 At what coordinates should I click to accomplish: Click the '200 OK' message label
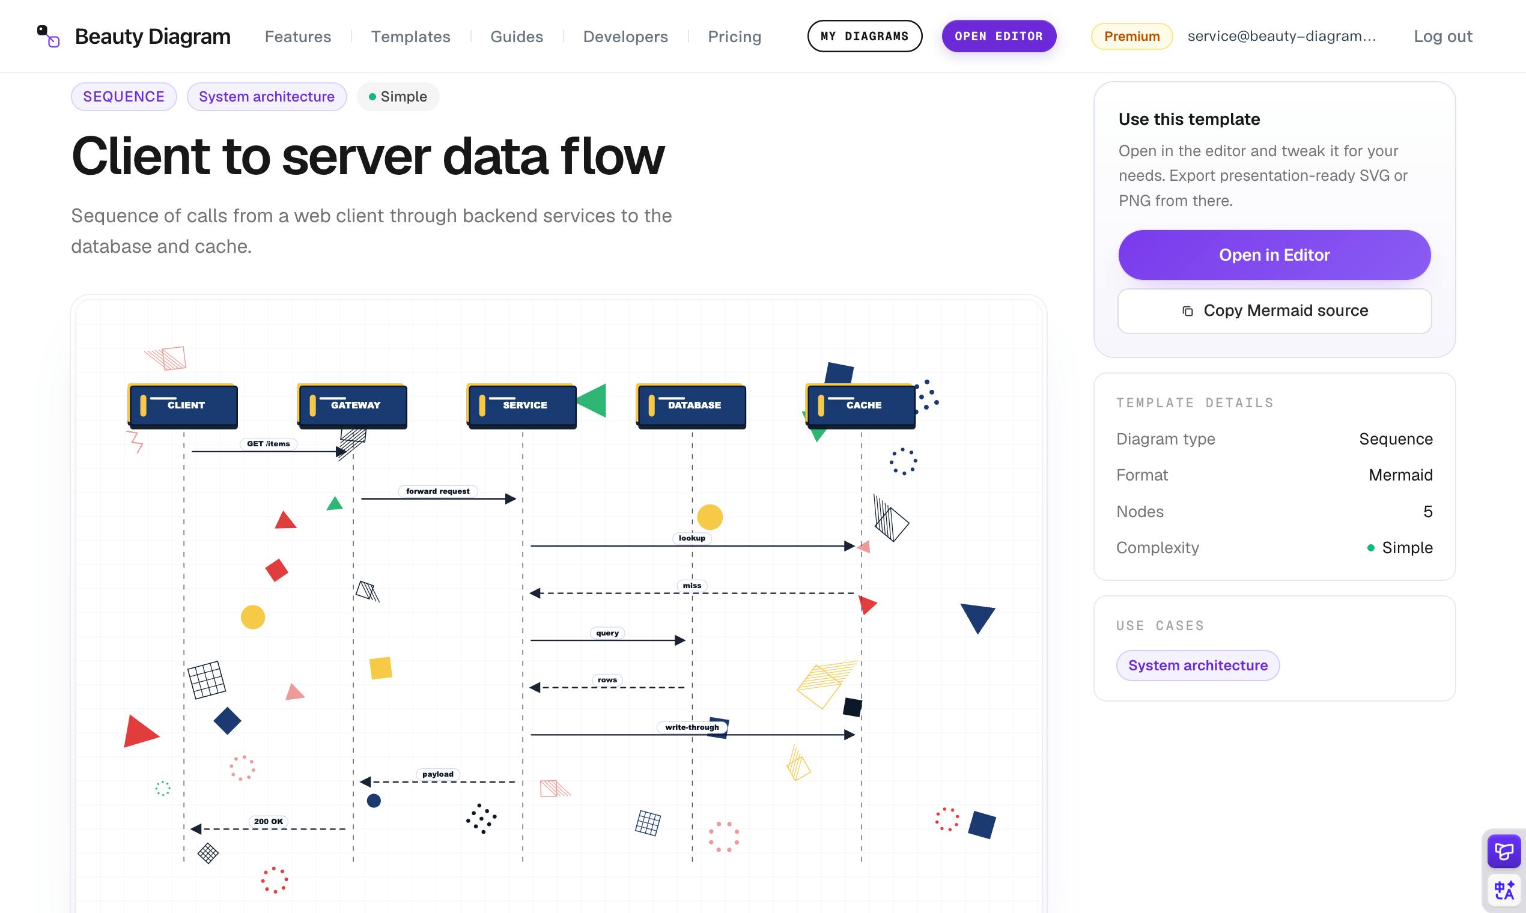pos(269,821)
